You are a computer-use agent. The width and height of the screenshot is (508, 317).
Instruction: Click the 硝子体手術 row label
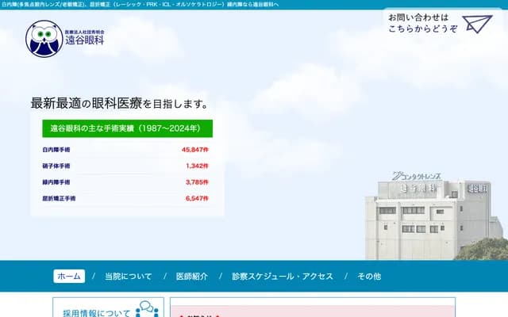[x=56, y=166]
